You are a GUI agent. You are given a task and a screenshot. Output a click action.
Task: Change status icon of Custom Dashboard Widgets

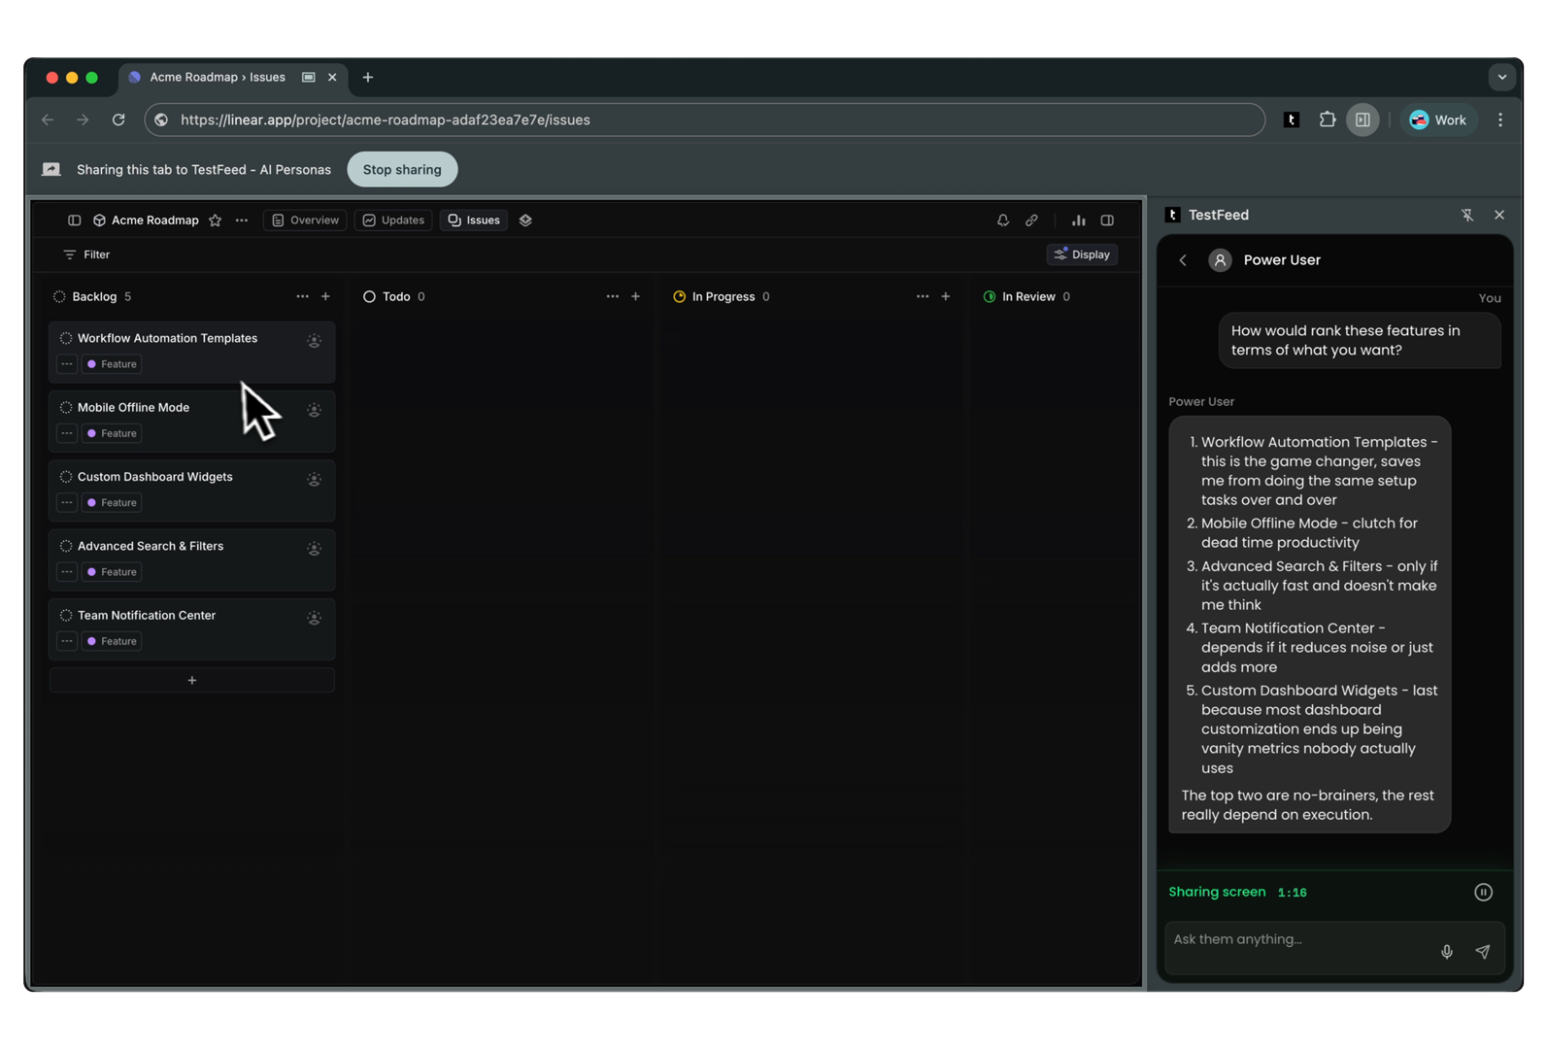(66, 477)
